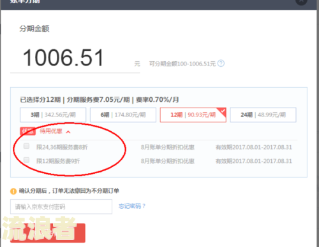The height and width of the screenshot is (247, 319).
Task: Click 8月账单分期折扣优惠 in the 9折 row
Action: (168, 161)
